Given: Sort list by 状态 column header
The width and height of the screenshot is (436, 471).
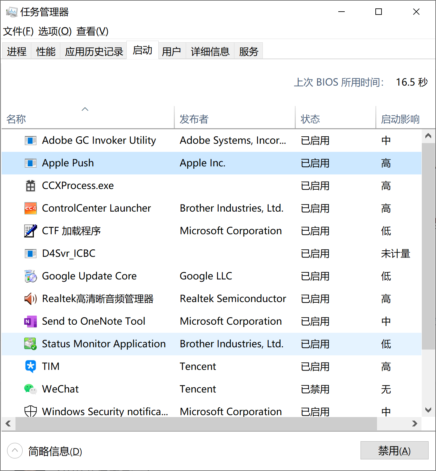Looking at the screenshot, I should pos(310,119).
